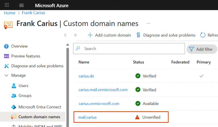Open the hamburger portal menu
218x127 pixels.
(x=21, y=5)
